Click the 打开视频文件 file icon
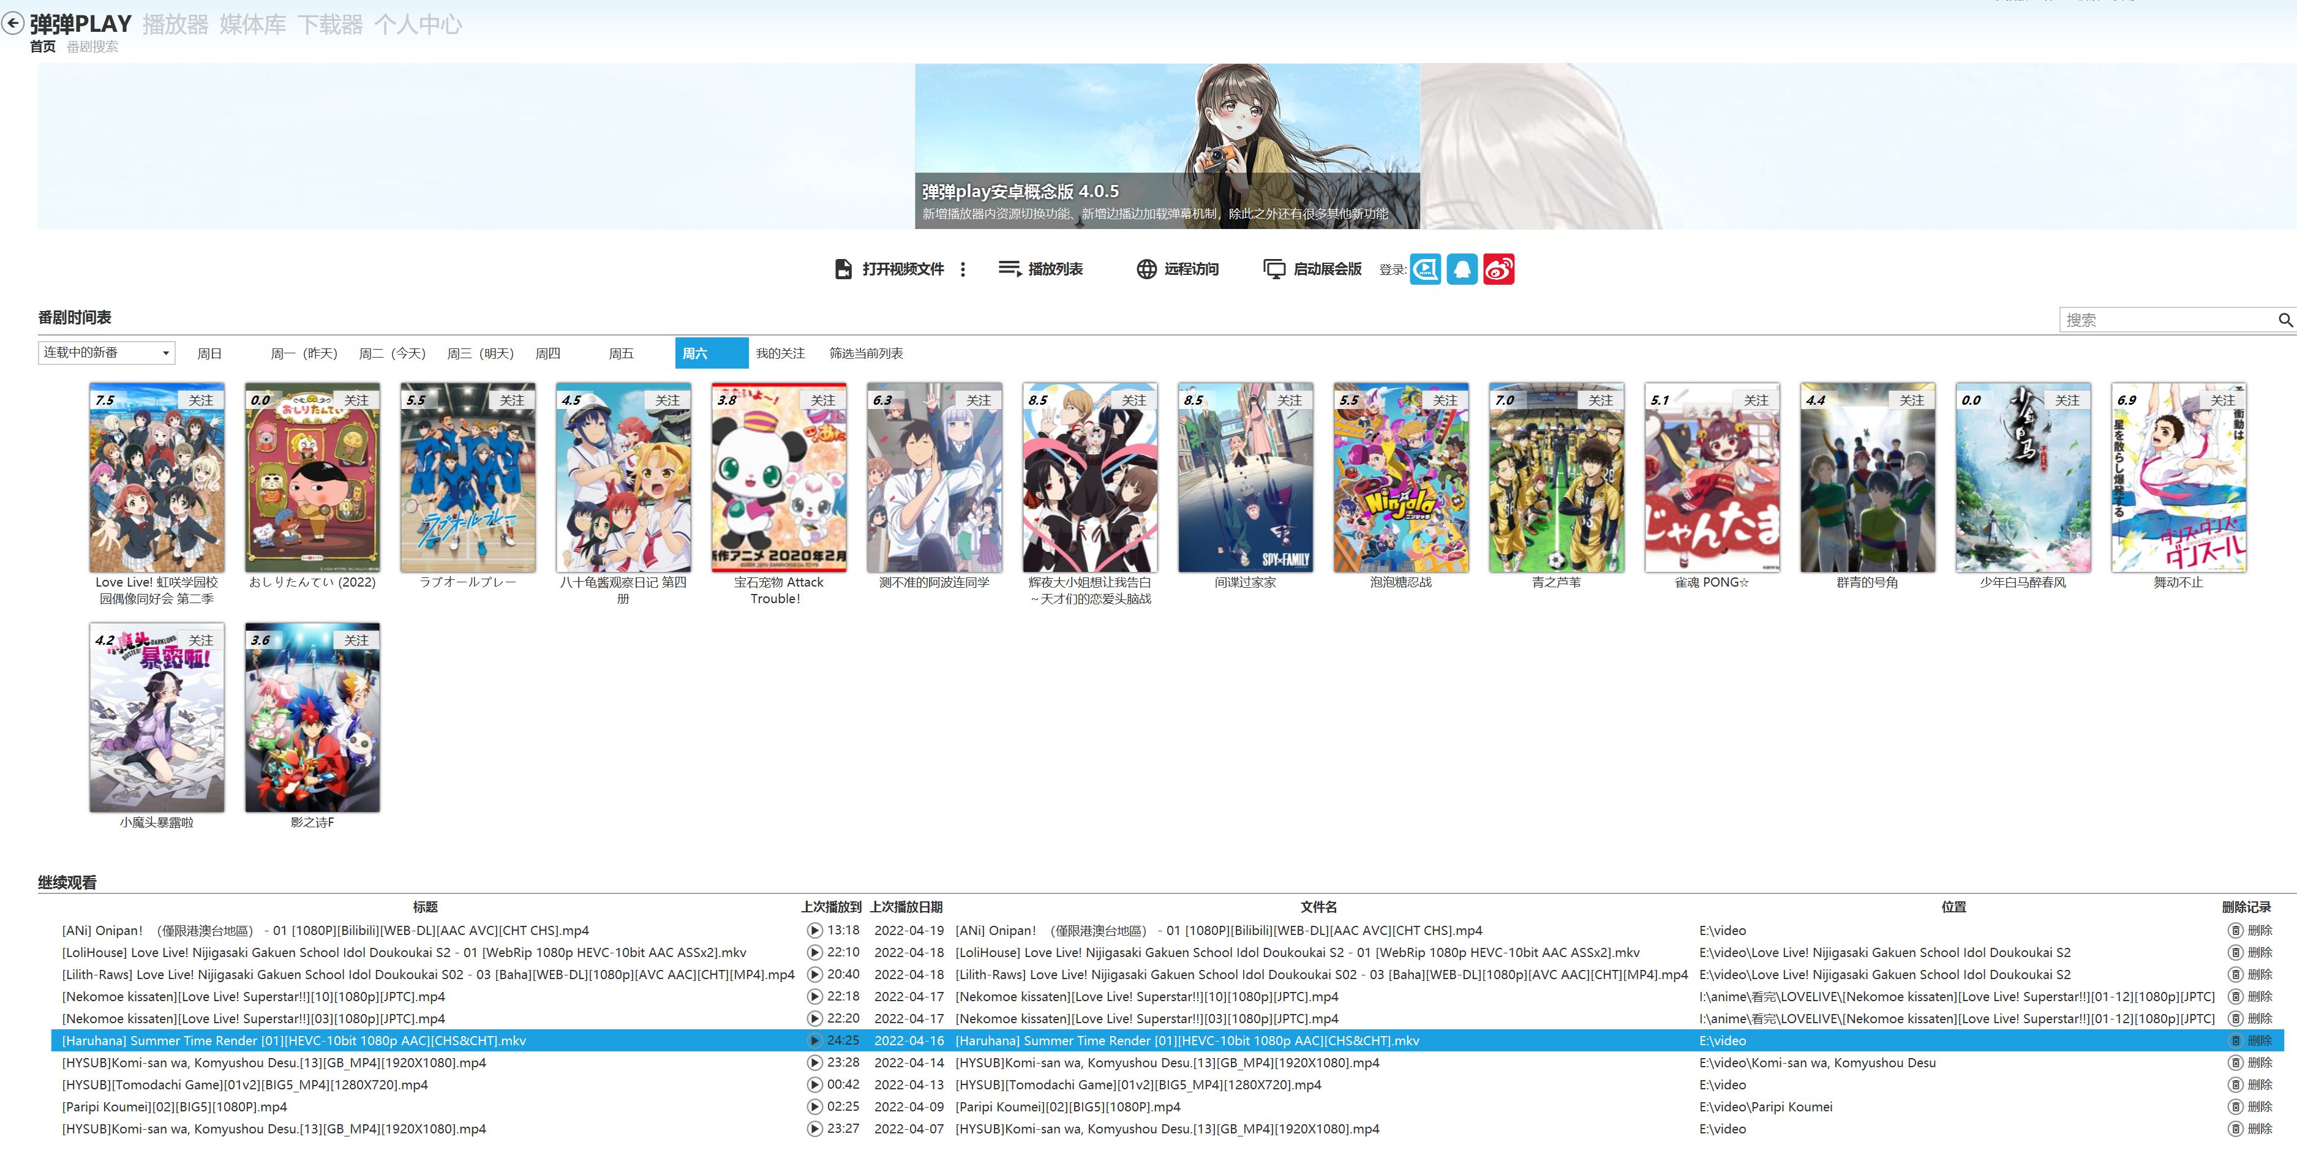 click(843, 268)
